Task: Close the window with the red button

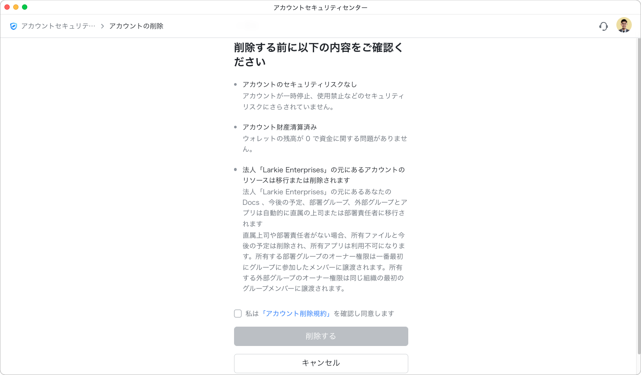Action: 7,7
